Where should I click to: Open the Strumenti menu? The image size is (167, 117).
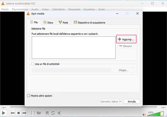click(x=74, y=9)
